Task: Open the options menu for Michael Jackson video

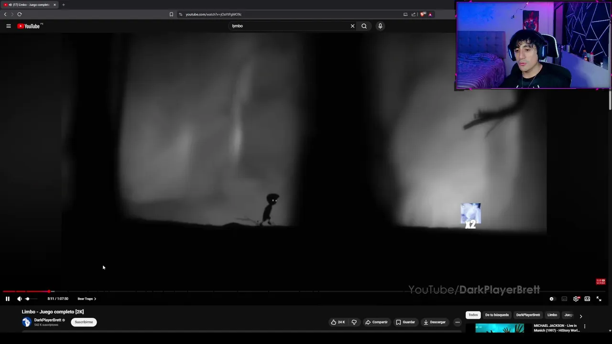Action: (x=584, y=327)
